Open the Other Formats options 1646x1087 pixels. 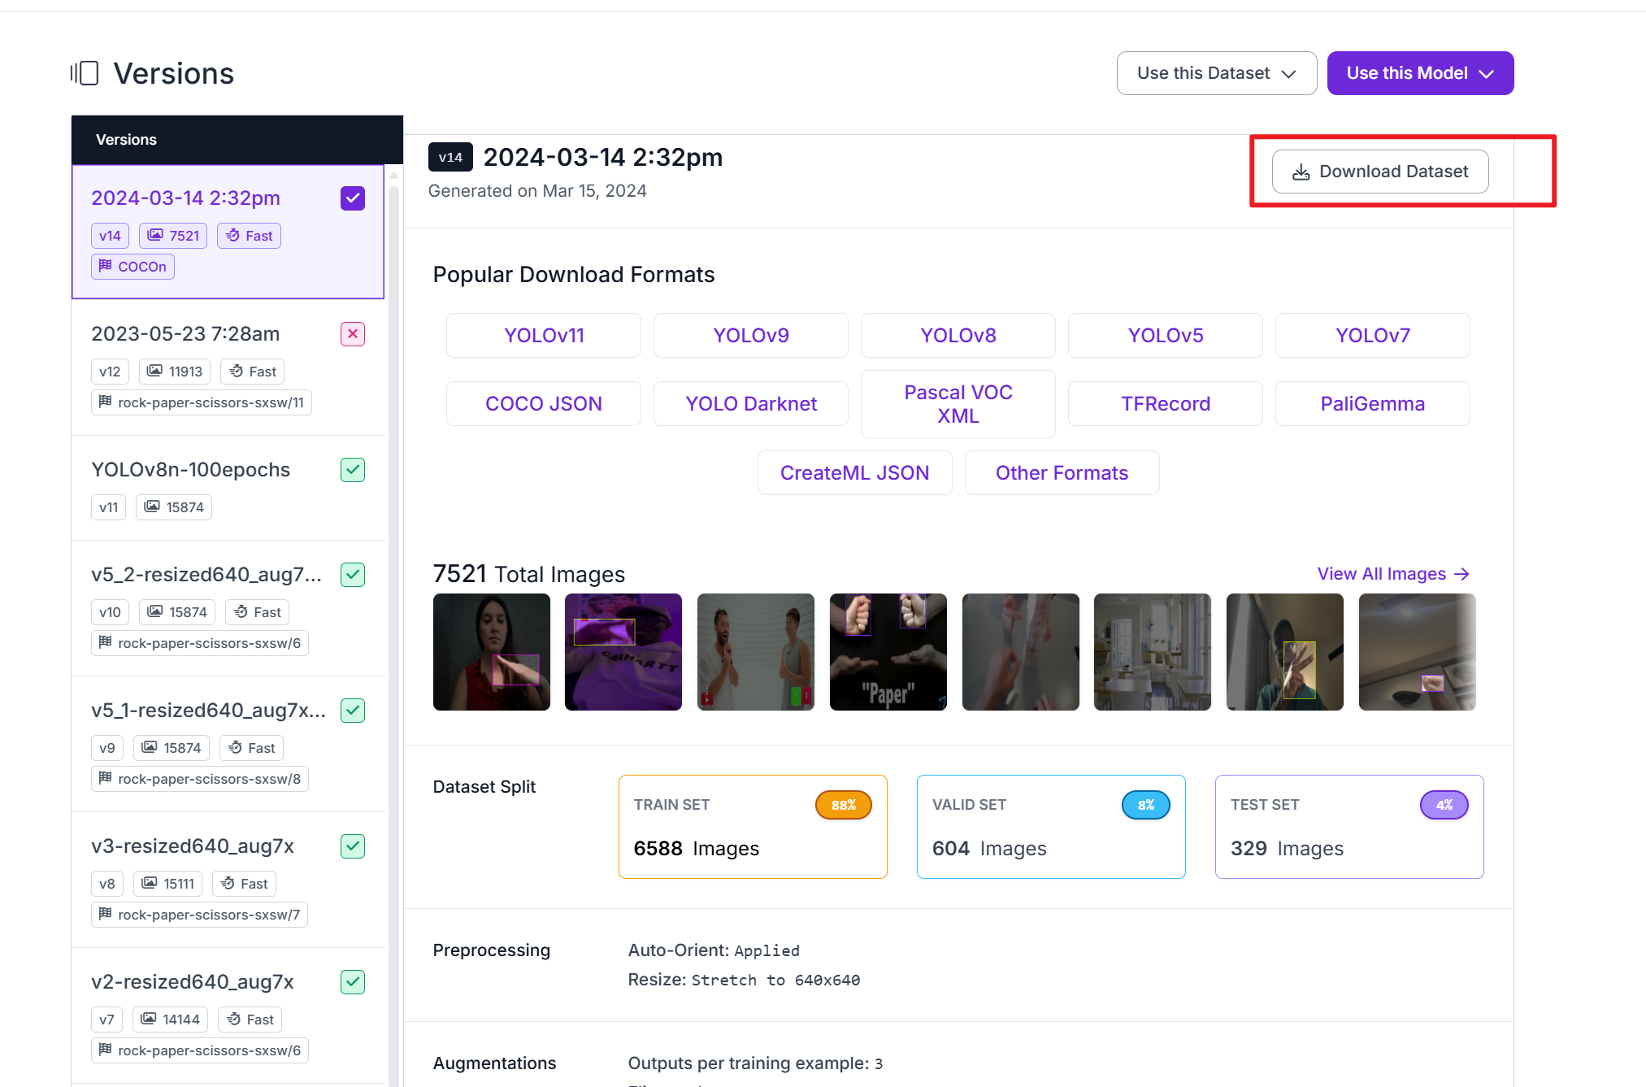[1062, 472]
